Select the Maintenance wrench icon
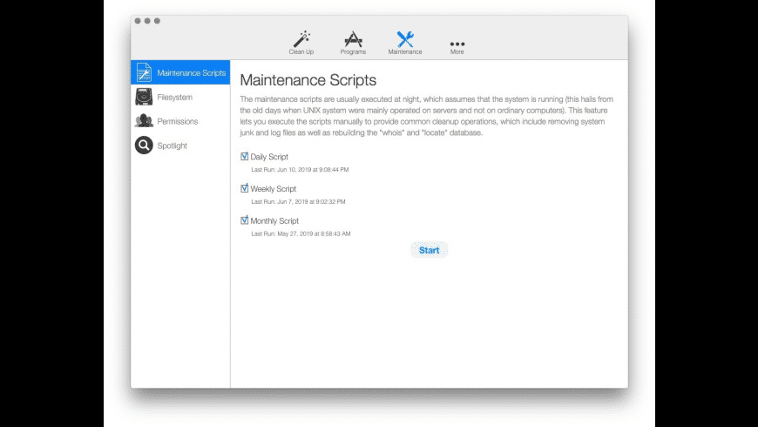758x427 pixels. coord(405,39)
